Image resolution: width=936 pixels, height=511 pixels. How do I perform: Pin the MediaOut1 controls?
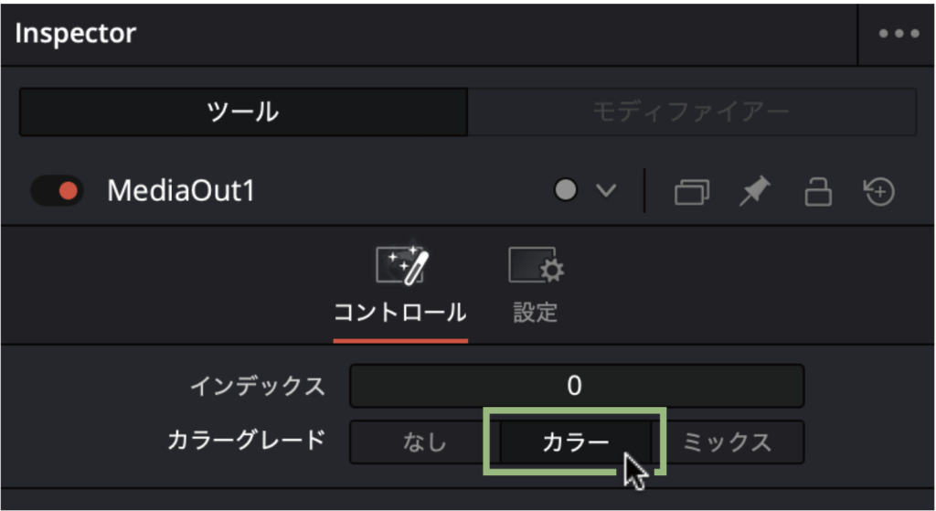click(x=754, y=191)
